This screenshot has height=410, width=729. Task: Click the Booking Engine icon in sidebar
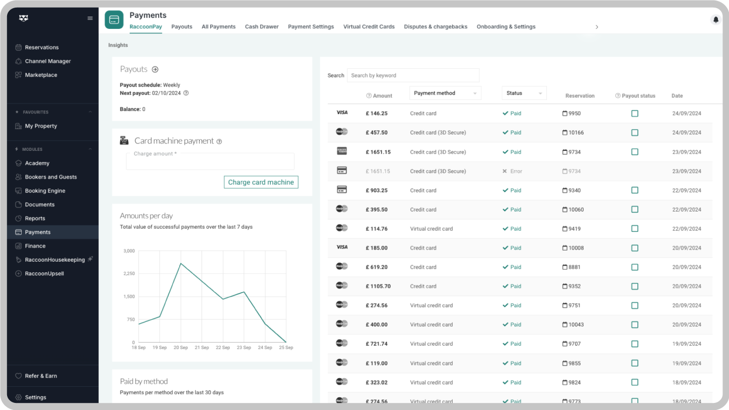tap(19, 191)
